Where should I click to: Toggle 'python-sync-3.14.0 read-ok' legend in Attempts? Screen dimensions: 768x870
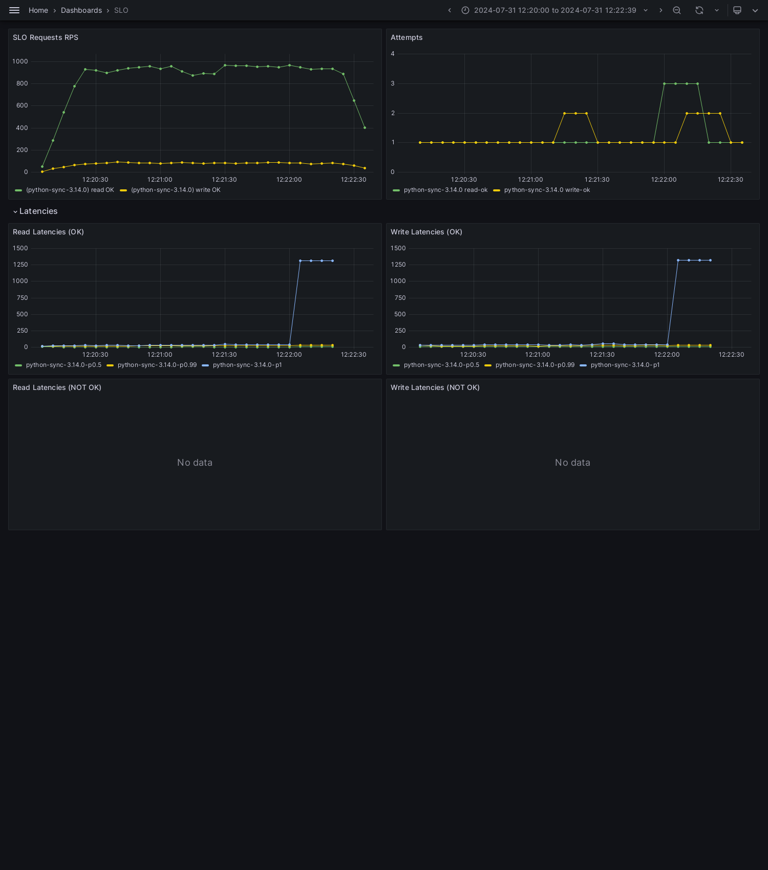tap(445, 190)
